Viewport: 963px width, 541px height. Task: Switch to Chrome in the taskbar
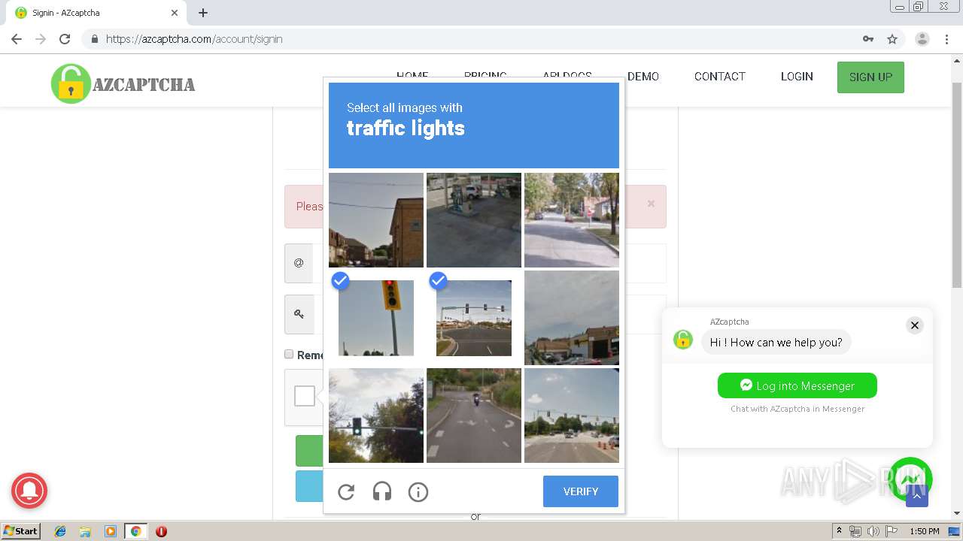click(135, 531)
